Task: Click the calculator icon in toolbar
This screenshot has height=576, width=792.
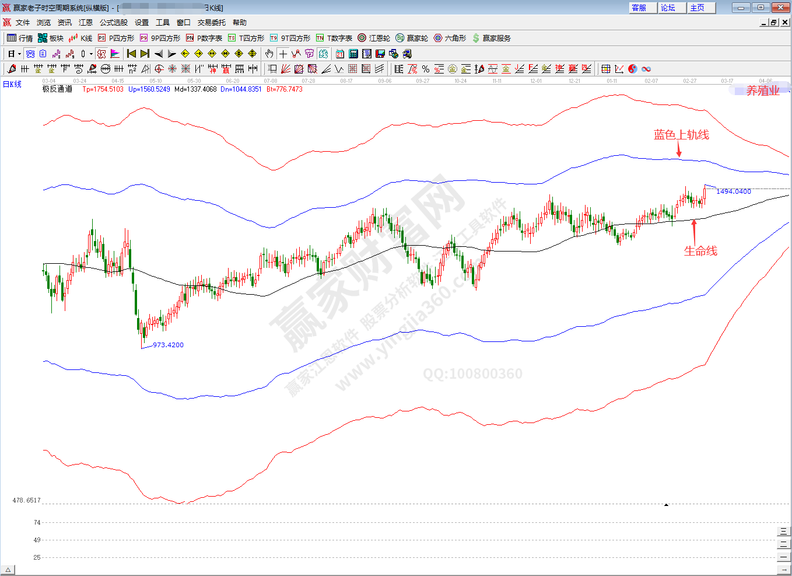Action: tap(353, 54)
